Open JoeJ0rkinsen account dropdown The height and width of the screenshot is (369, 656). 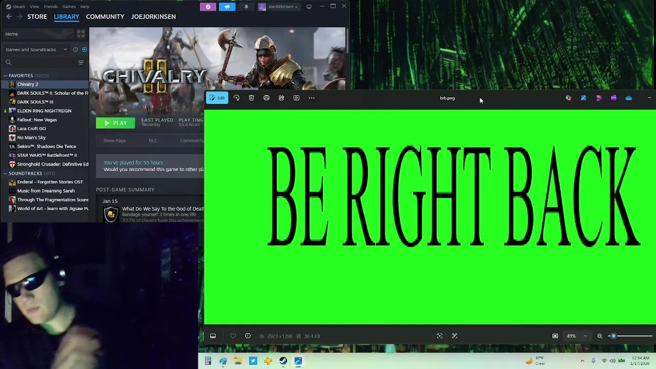coord(278,7)
